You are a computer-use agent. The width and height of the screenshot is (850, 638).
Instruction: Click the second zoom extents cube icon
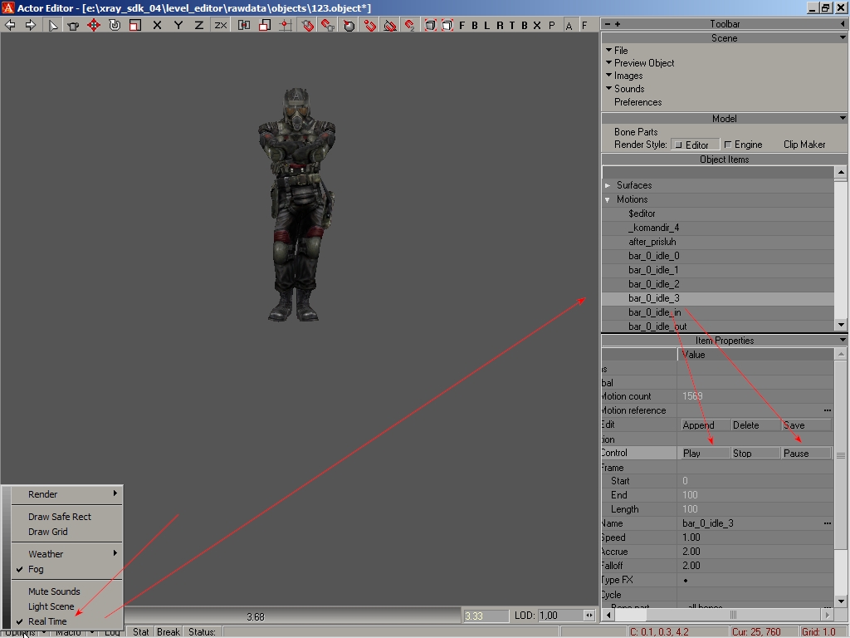coord(447,25)
